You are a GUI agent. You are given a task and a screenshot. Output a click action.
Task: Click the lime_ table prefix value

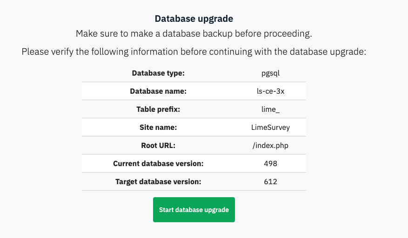point(270,109)
